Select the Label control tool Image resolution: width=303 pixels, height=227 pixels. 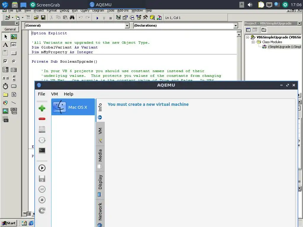tap(5, 45)
